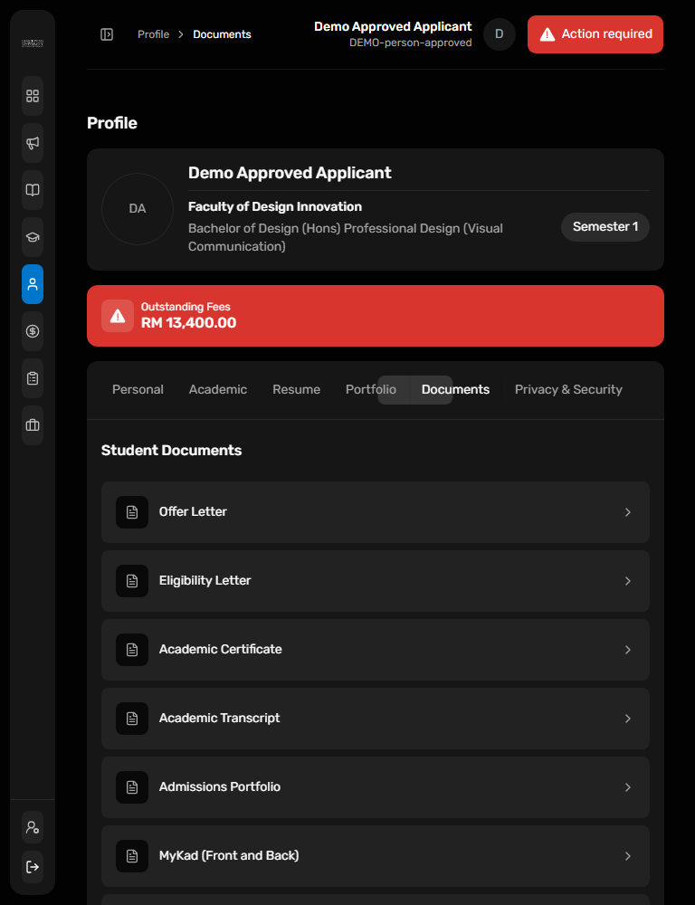Switch to the Academic tab
This screenshot has height=905, width=695.
[217, 389]
